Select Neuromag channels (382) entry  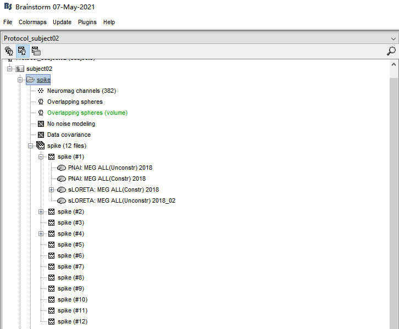click(81, 91)
